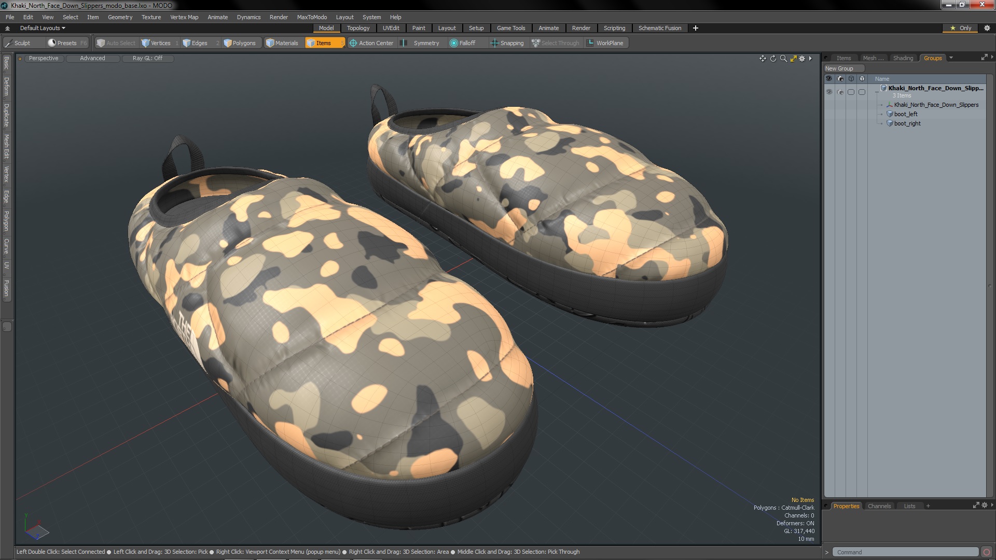Open the Properties panel gear settings

click(985, 506)
